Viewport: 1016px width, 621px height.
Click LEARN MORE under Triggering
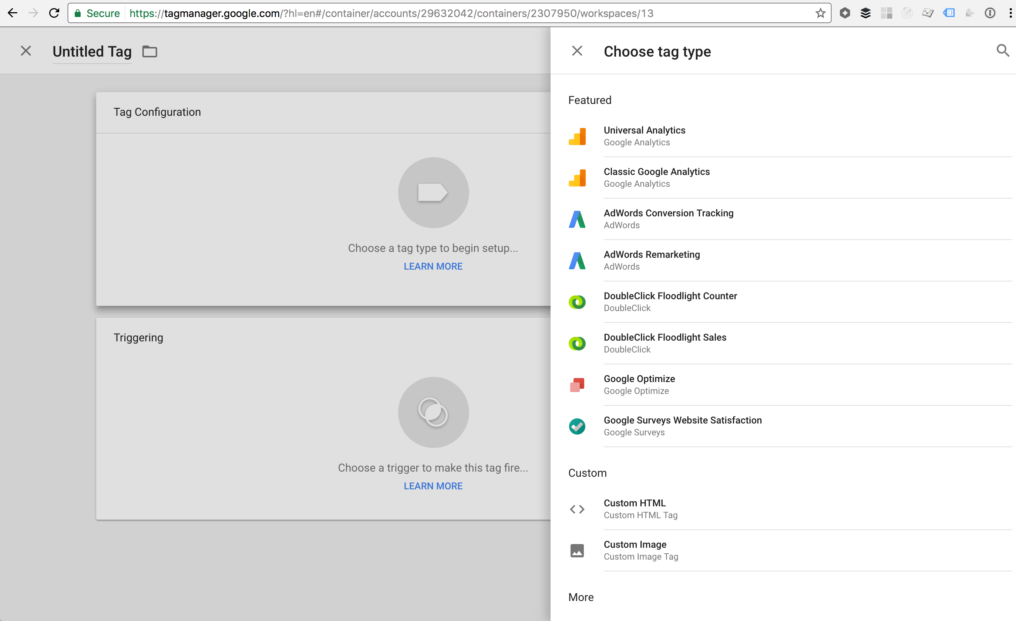pyautogui.click(x=433, y=486)
